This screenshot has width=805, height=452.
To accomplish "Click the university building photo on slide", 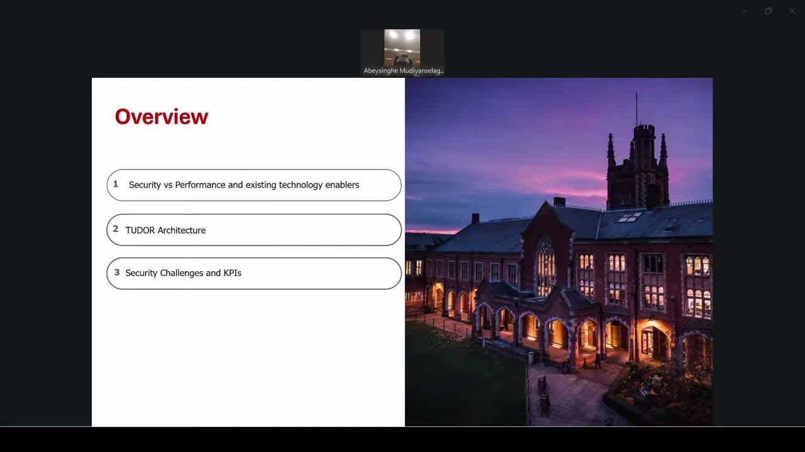I will click(558, 252).
